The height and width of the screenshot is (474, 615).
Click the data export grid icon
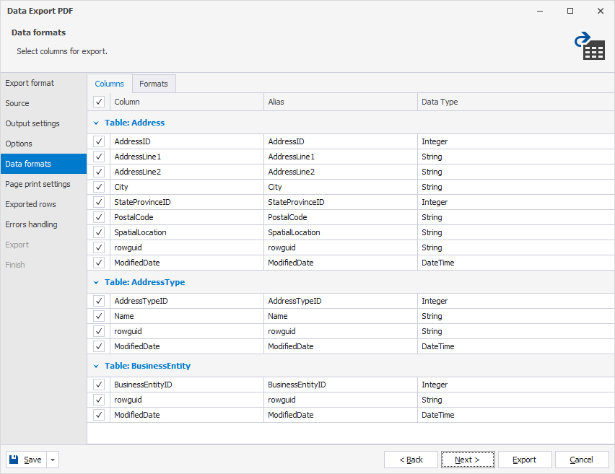(x=590, y=46)
